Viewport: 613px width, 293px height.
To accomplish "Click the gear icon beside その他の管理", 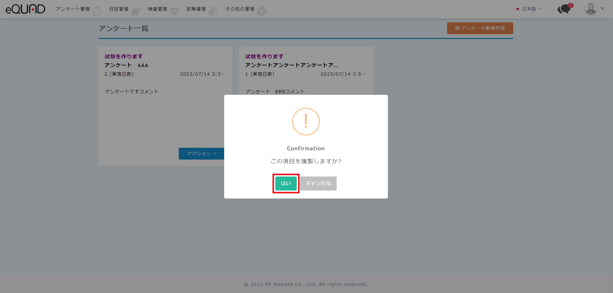I will pos(262,11).
